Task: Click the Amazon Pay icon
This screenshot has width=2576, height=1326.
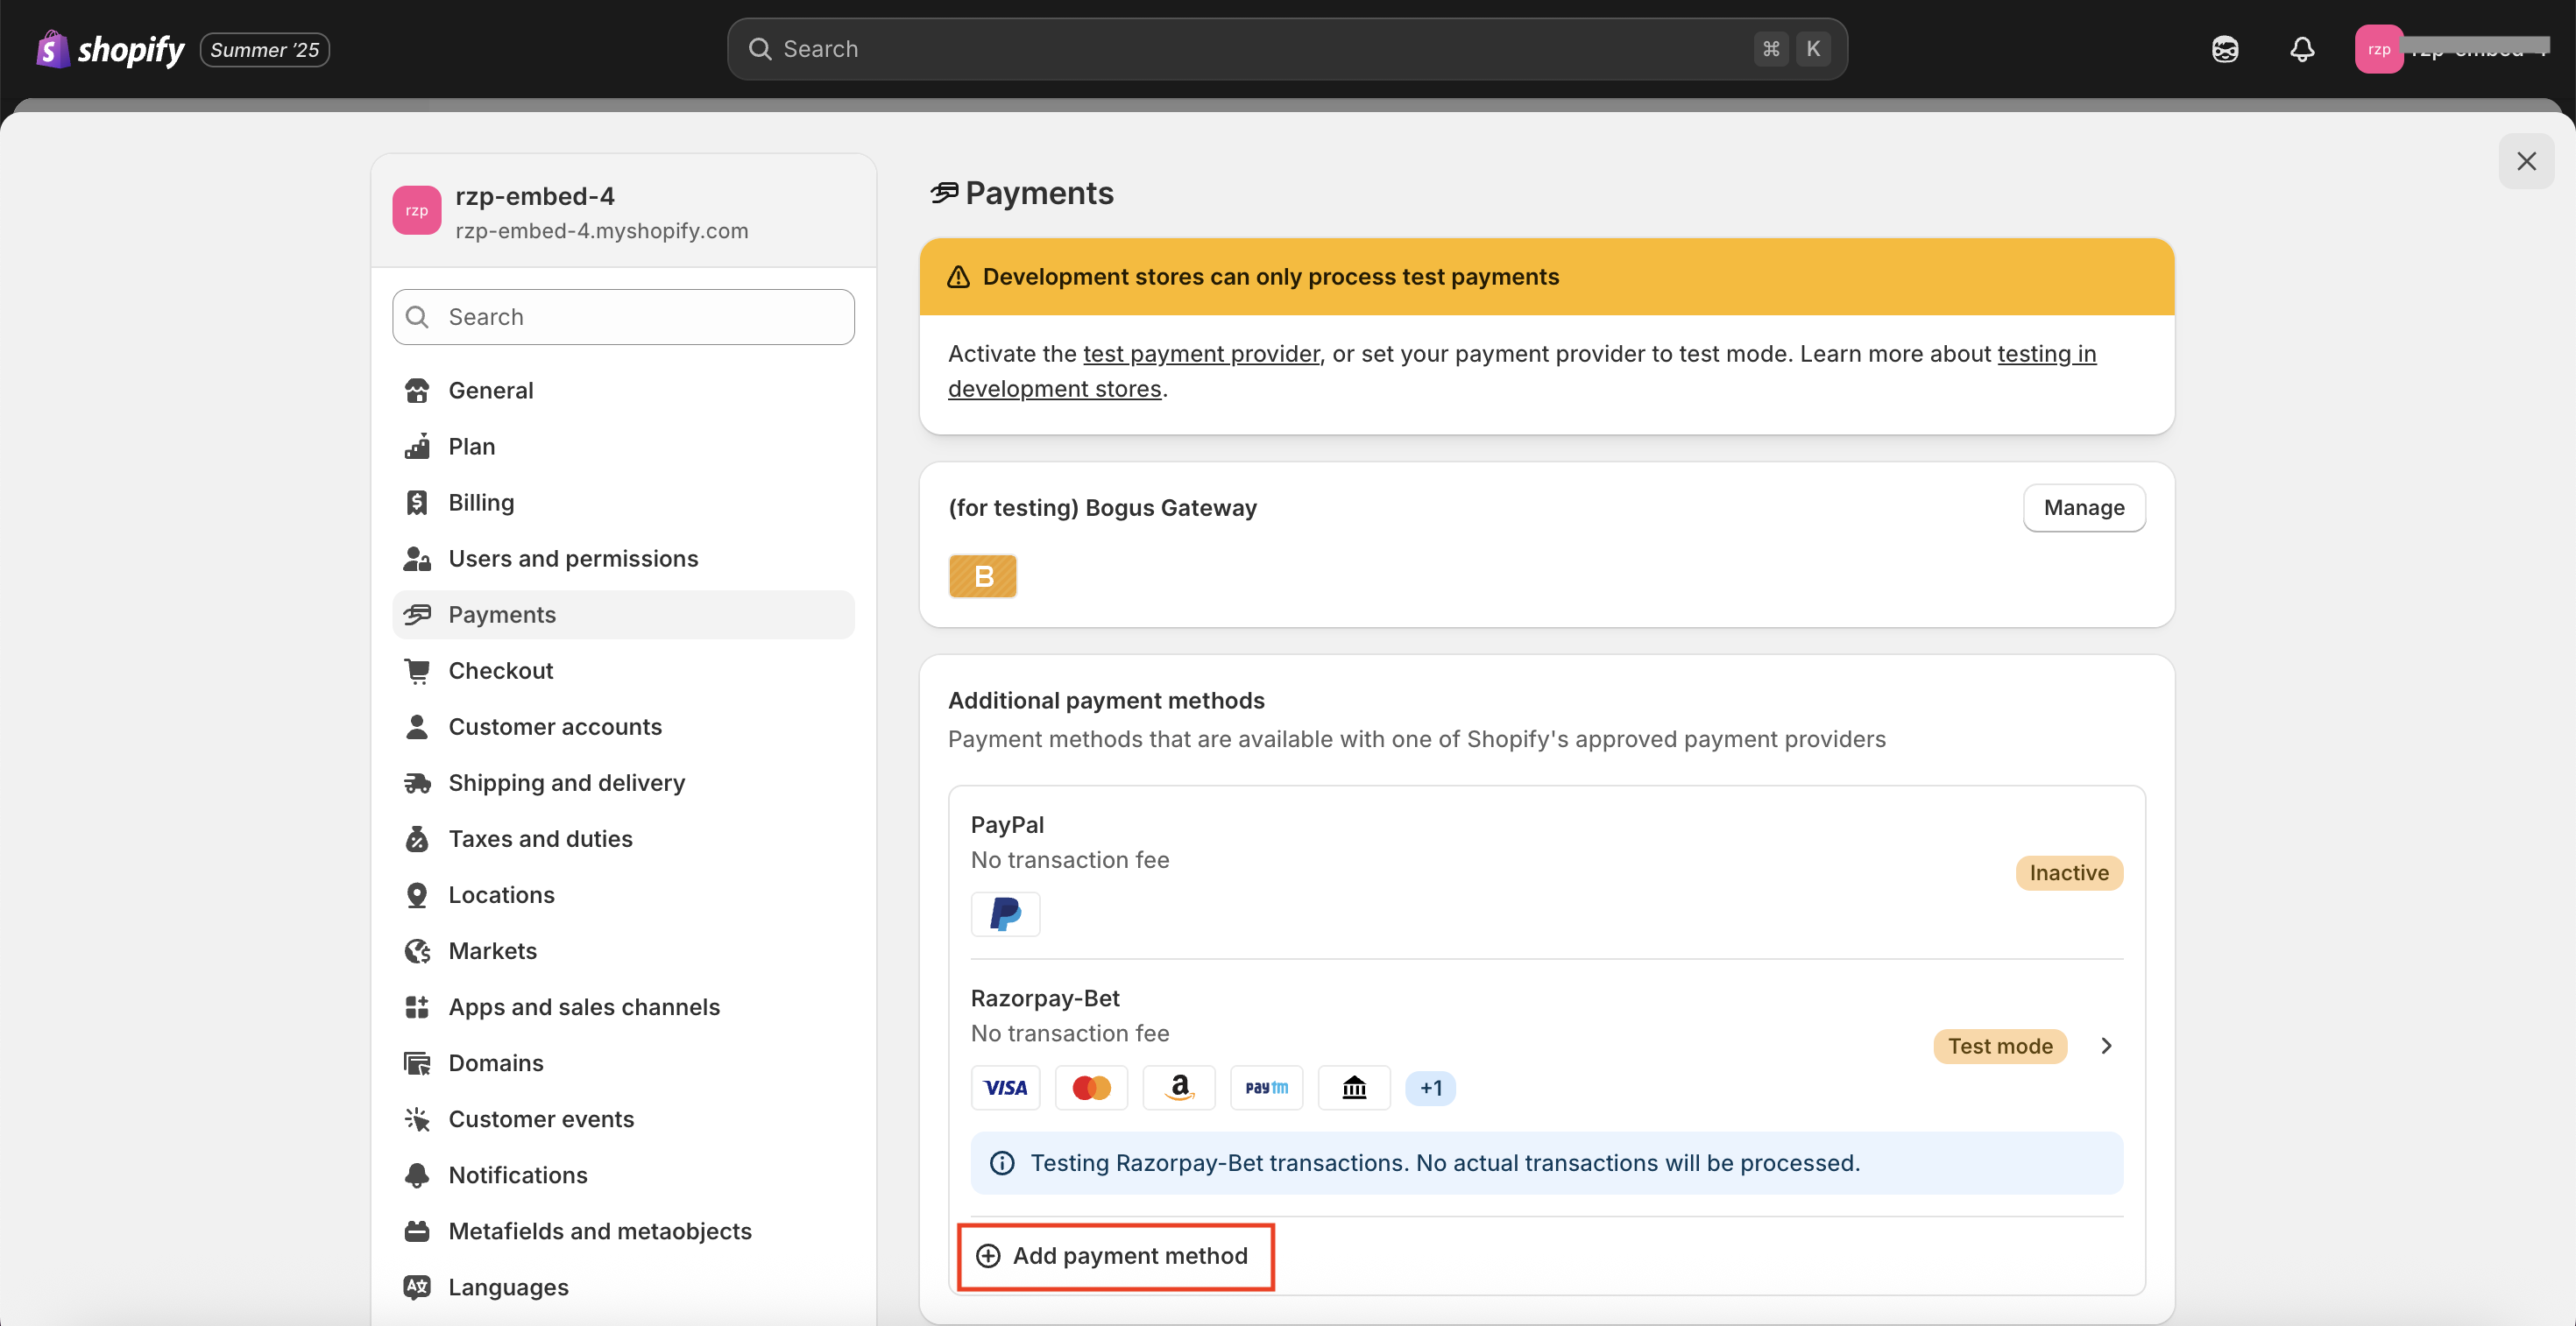Action: [1179, 1087]
